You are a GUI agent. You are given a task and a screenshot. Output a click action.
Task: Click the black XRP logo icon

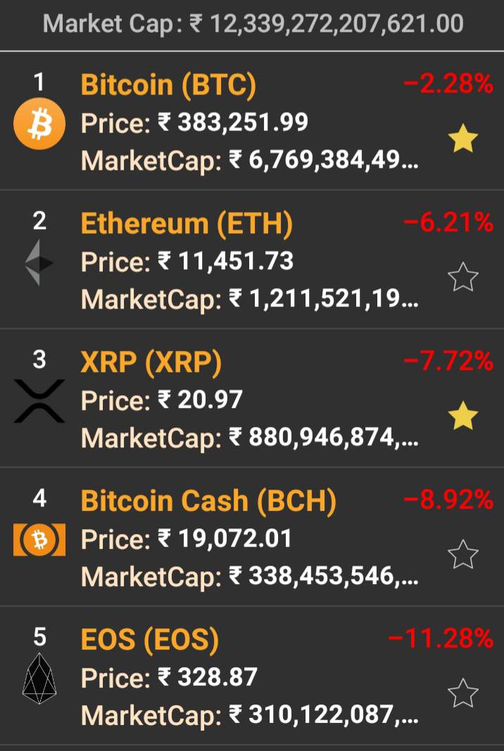pyautogui.click(x=39, y=401)
